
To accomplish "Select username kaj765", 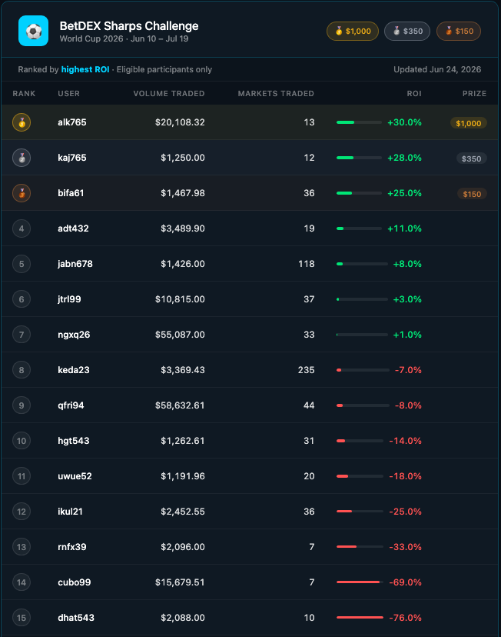I will pyautogui.click(x=71, y=158).
